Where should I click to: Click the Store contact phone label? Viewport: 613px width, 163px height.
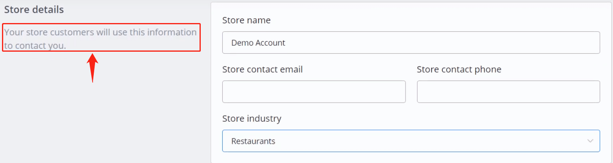coord(459,70)
